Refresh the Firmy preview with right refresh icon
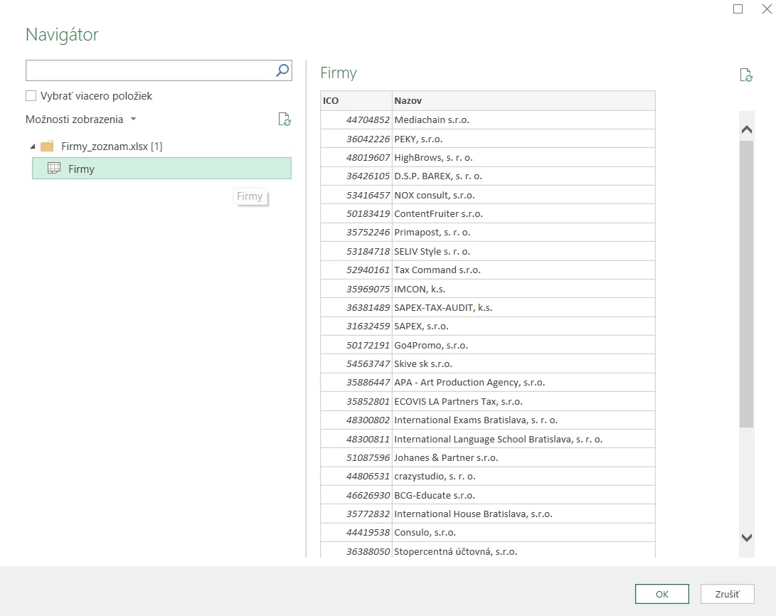 point(746,75)
